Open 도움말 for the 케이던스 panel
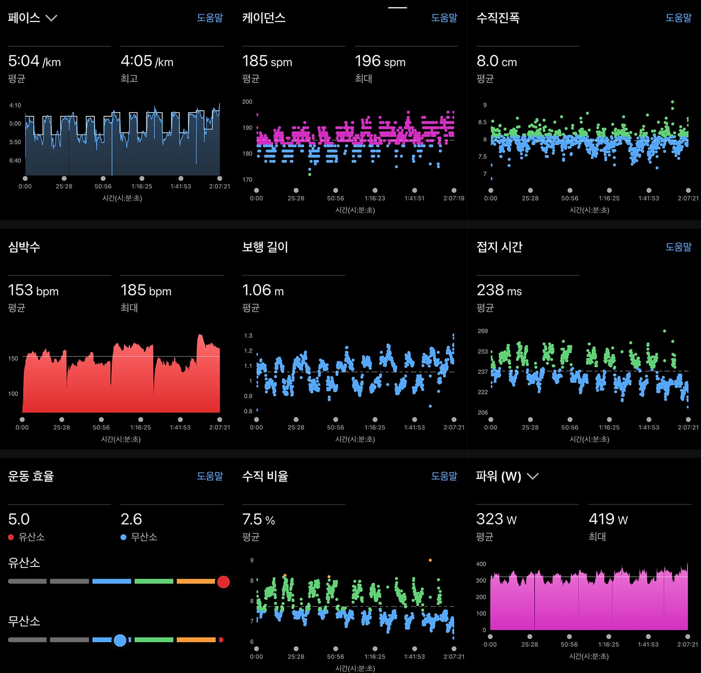The height and width of the screenshot is (673, 701). click(444, 18)
